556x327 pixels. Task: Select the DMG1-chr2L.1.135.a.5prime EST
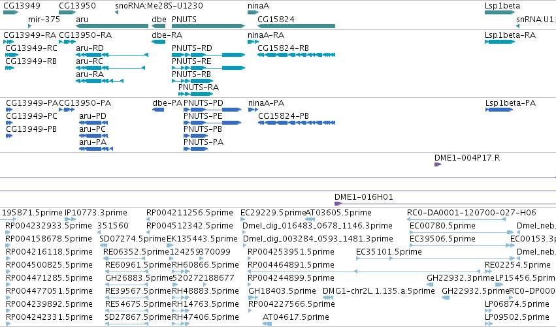tap(328, 298)
